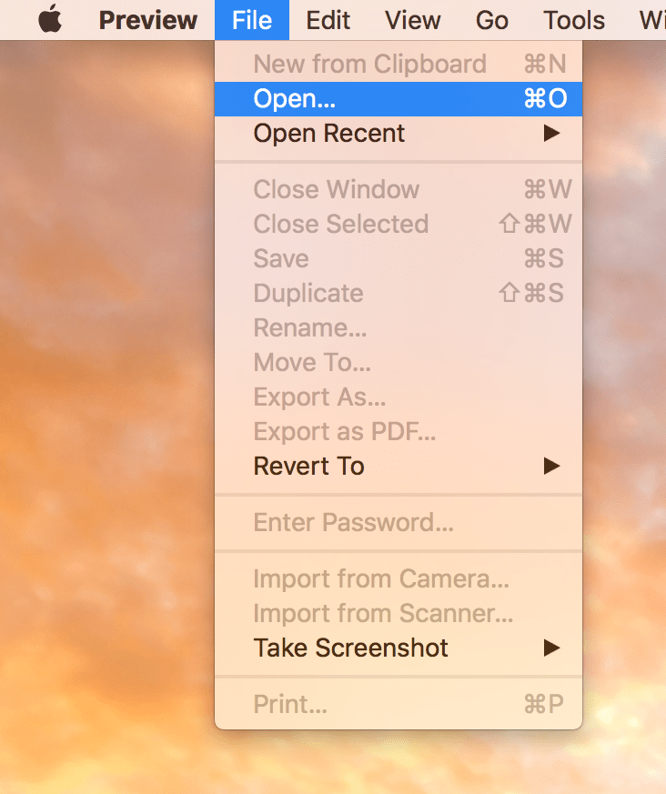Select Export As... menu entry
Screen dimensions: 666x794
pyautogui.click(x=399, y=397)
